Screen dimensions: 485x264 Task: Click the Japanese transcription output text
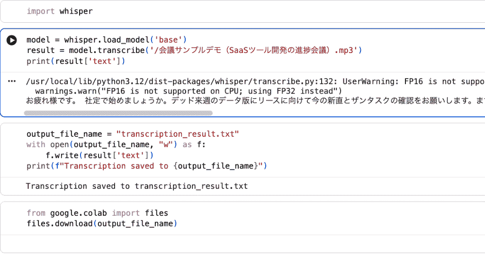click(x=255, y=101)
